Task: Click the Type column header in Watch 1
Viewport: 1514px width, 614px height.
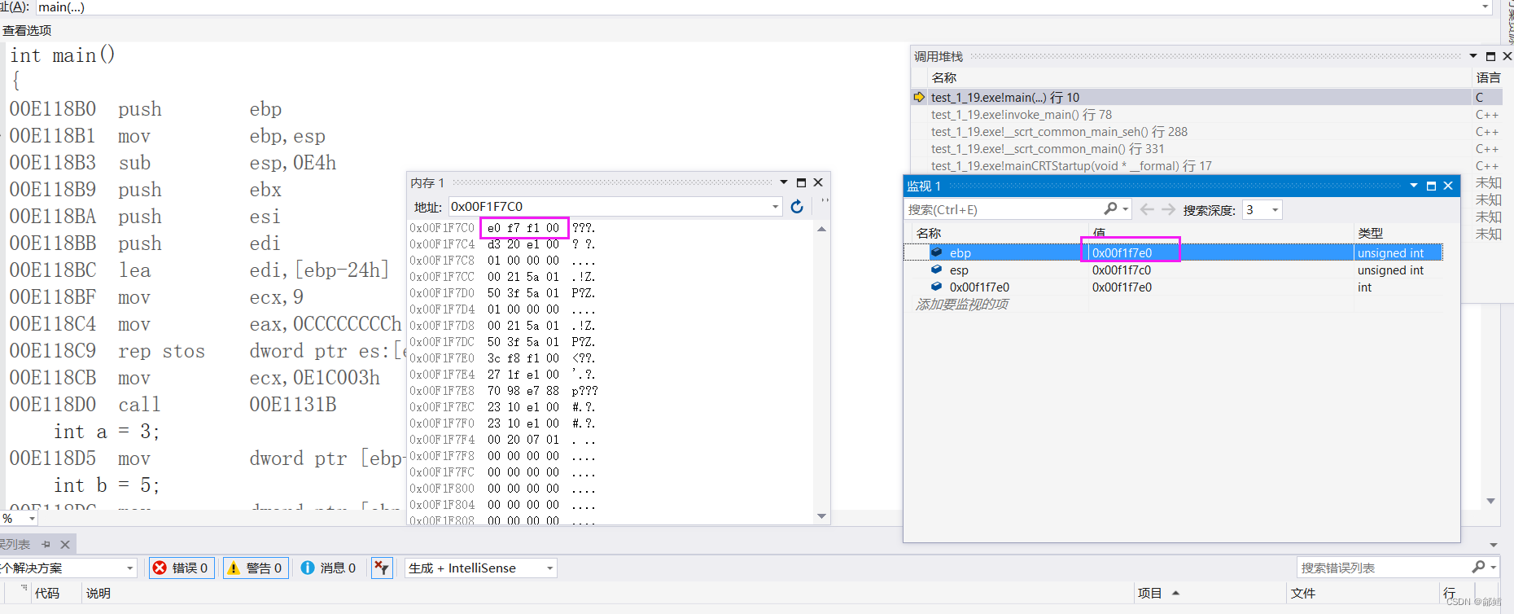Action: click(x=1370, y=233)
